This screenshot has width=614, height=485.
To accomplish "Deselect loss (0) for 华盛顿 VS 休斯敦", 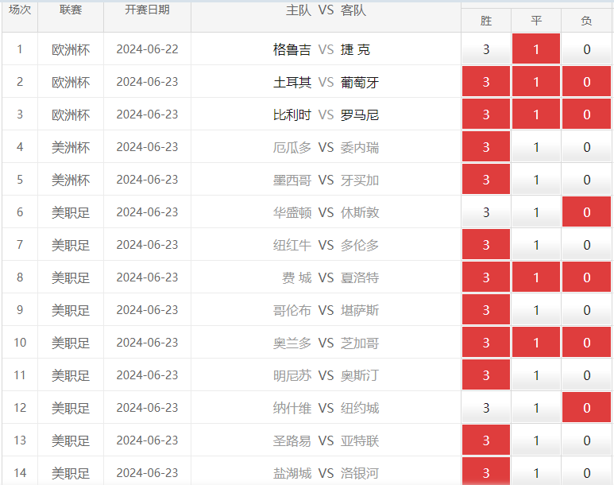I will 586,211.
